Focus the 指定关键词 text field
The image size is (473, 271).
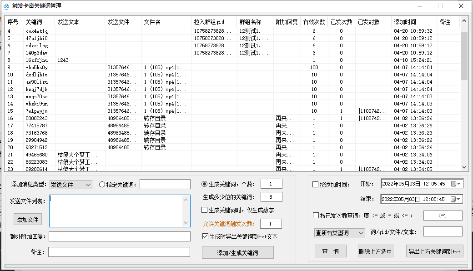click(x=165, y=184)
